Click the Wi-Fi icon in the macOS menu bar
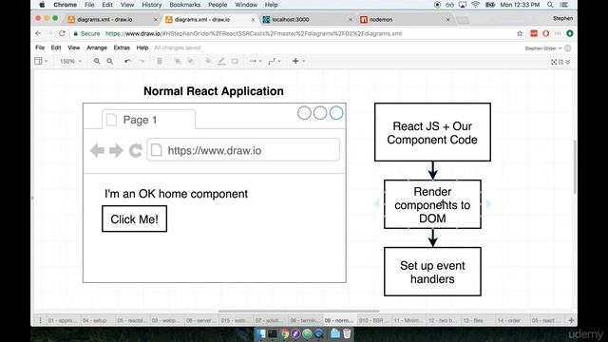608x342 pixels. (475, 5)
